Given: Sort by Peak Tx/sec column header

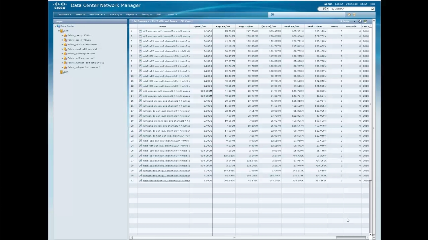Looking at the screenshot, I should tap(315, 26).
